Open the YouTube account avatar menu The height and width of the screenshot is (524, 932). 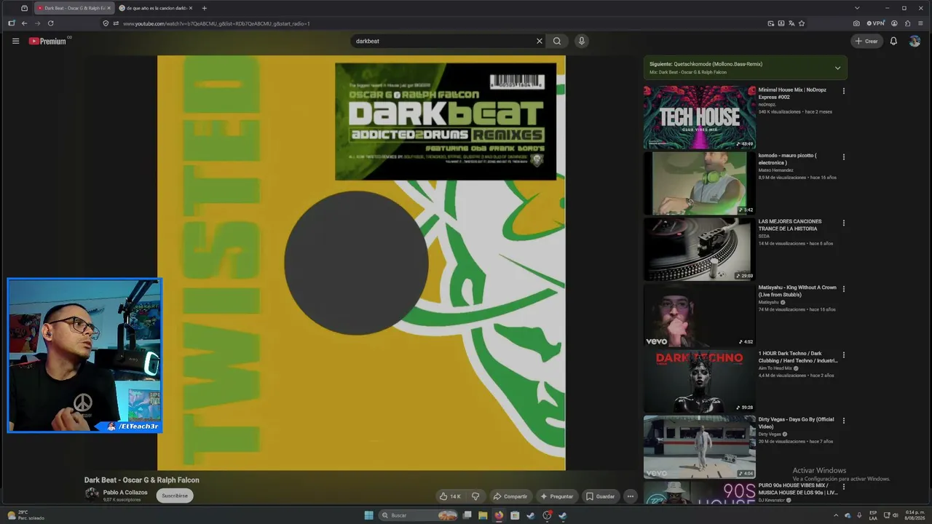point(915,41)
